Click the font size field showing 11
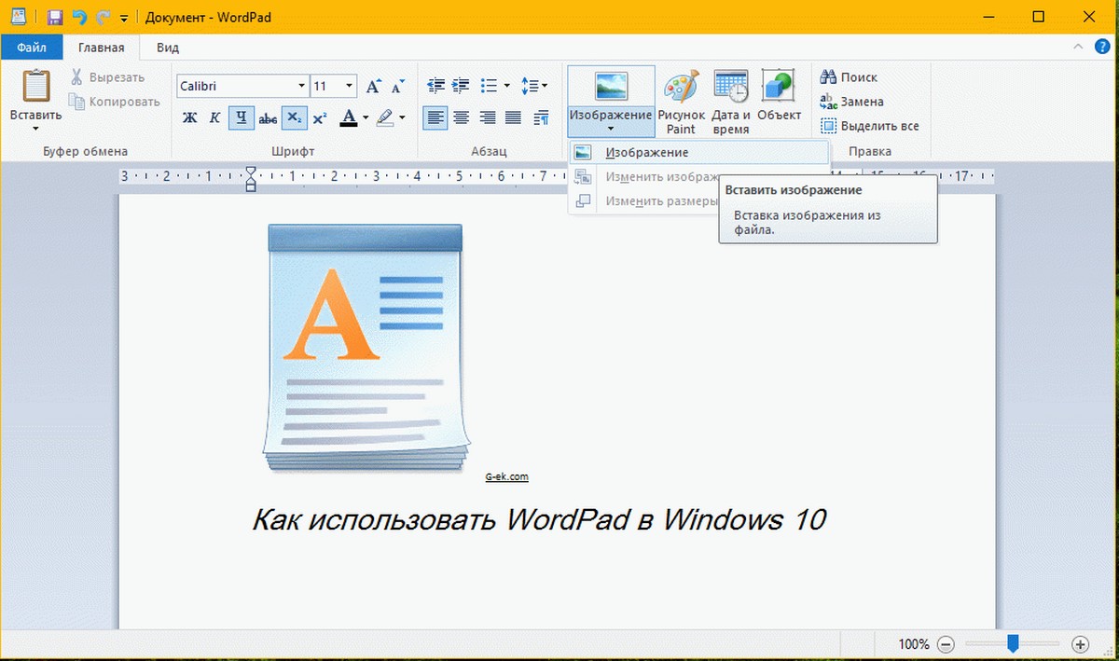This screenshot has width=1119, height=661. coord(326,86)
